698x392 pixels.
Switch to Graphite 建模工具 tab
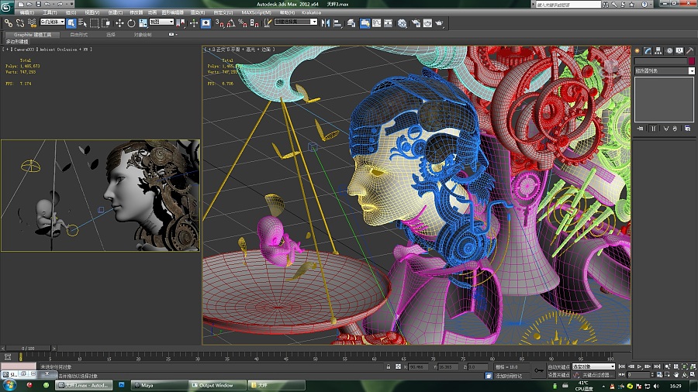click(33, 34)
